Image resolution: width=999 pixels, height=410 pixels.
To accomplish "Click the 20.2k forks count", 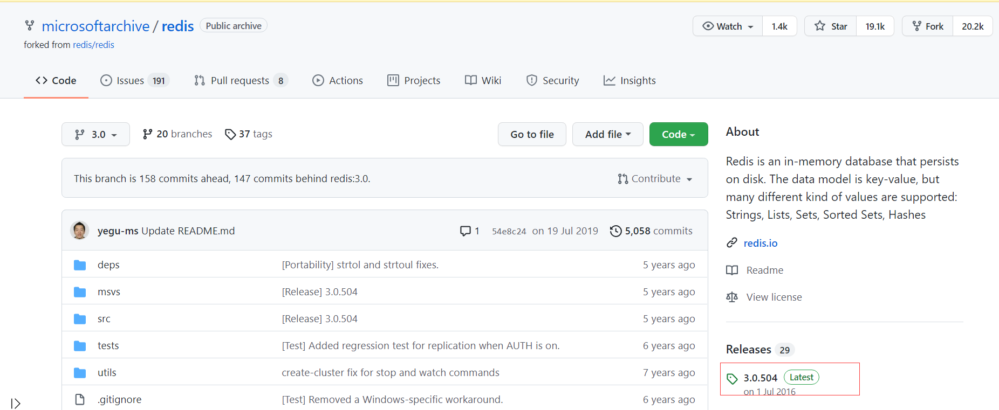I will (973, 26).
